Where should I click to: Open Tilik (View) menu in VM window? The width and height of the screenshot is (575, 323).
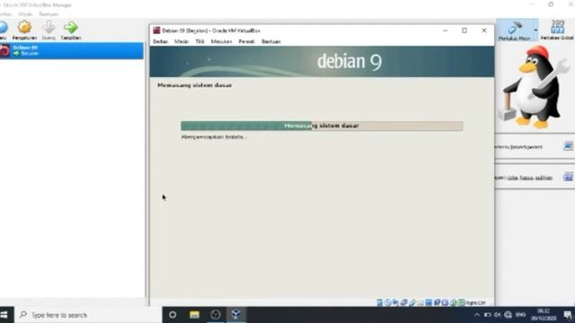tap(199, 41)
